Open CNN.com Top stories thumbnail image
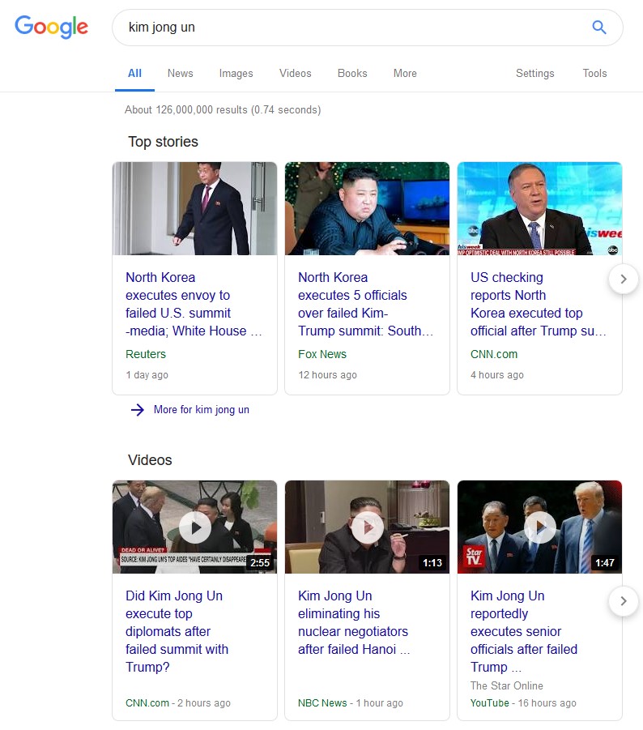 point(539,208)
